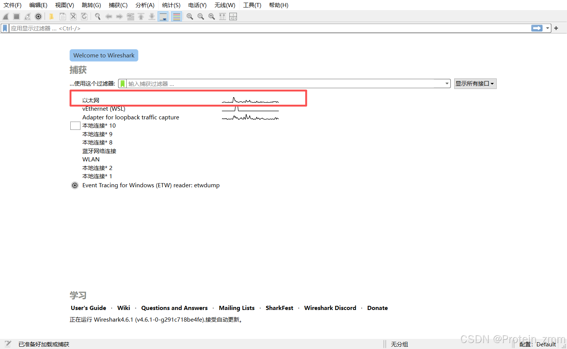Open the 视图(V) menu
The width and height of the screenshot is (567, 349).
tap(65, 5)
